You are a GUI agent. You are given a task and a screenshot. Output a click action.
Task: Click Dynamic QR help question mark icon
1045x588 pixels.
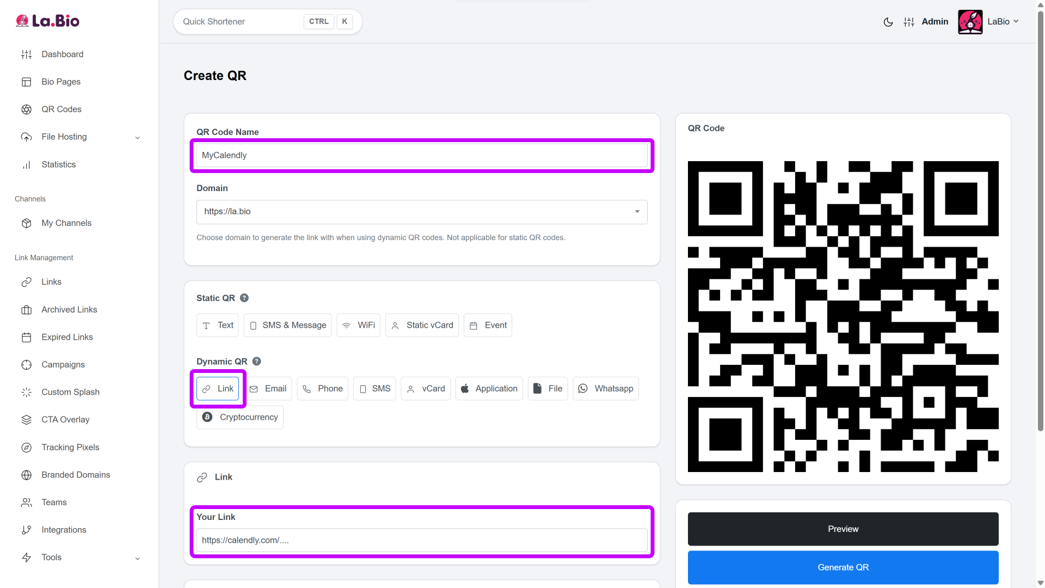click(x=257, y=362)
